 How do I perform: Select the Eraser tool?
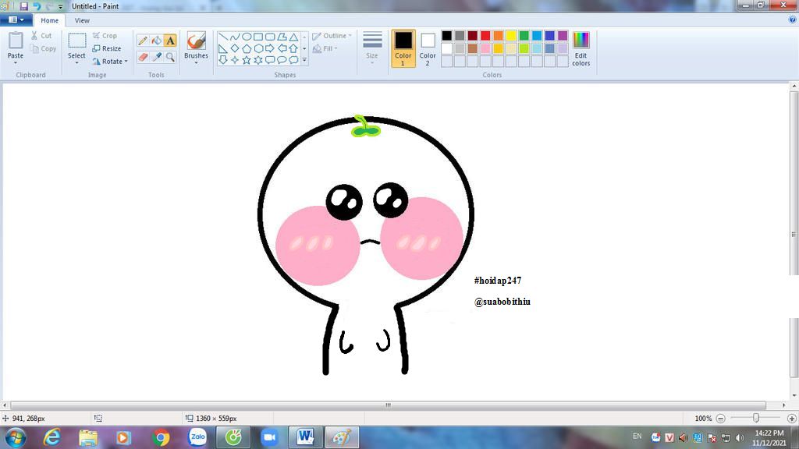[143, 57]
